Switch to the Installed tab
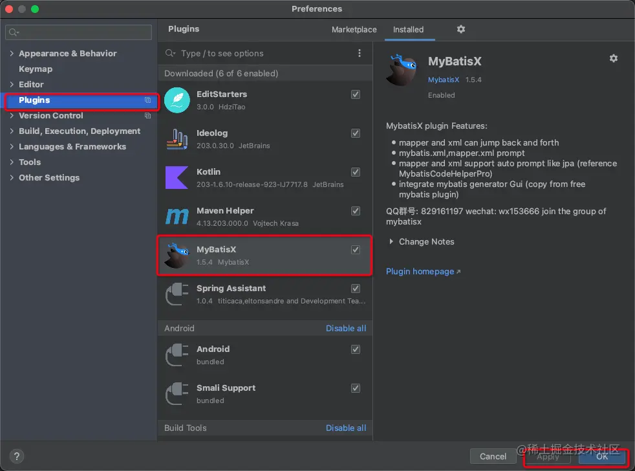 408,30
